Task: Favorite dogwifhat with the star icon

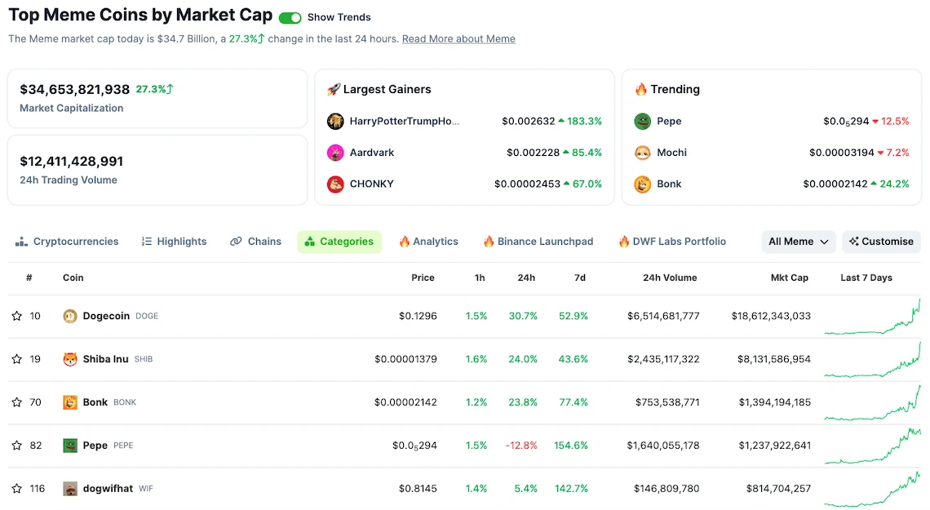Action: pyautogui.click(x=16, y=489)
